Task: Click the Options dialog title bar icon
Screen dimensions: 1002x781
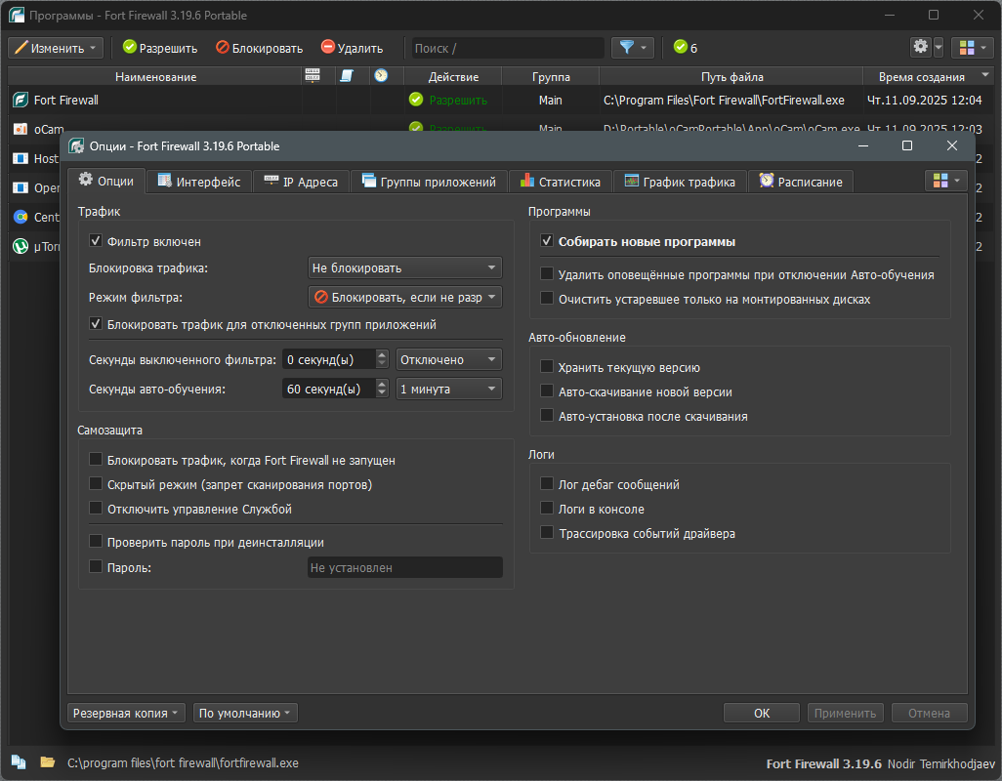Action: point(77,145)
